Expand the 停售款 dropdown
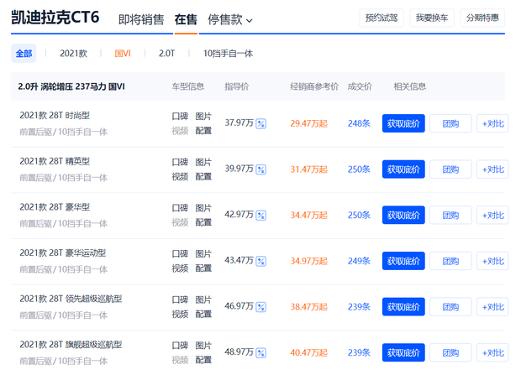The width and height of the screenshot is (521, 375). (229, 19)
